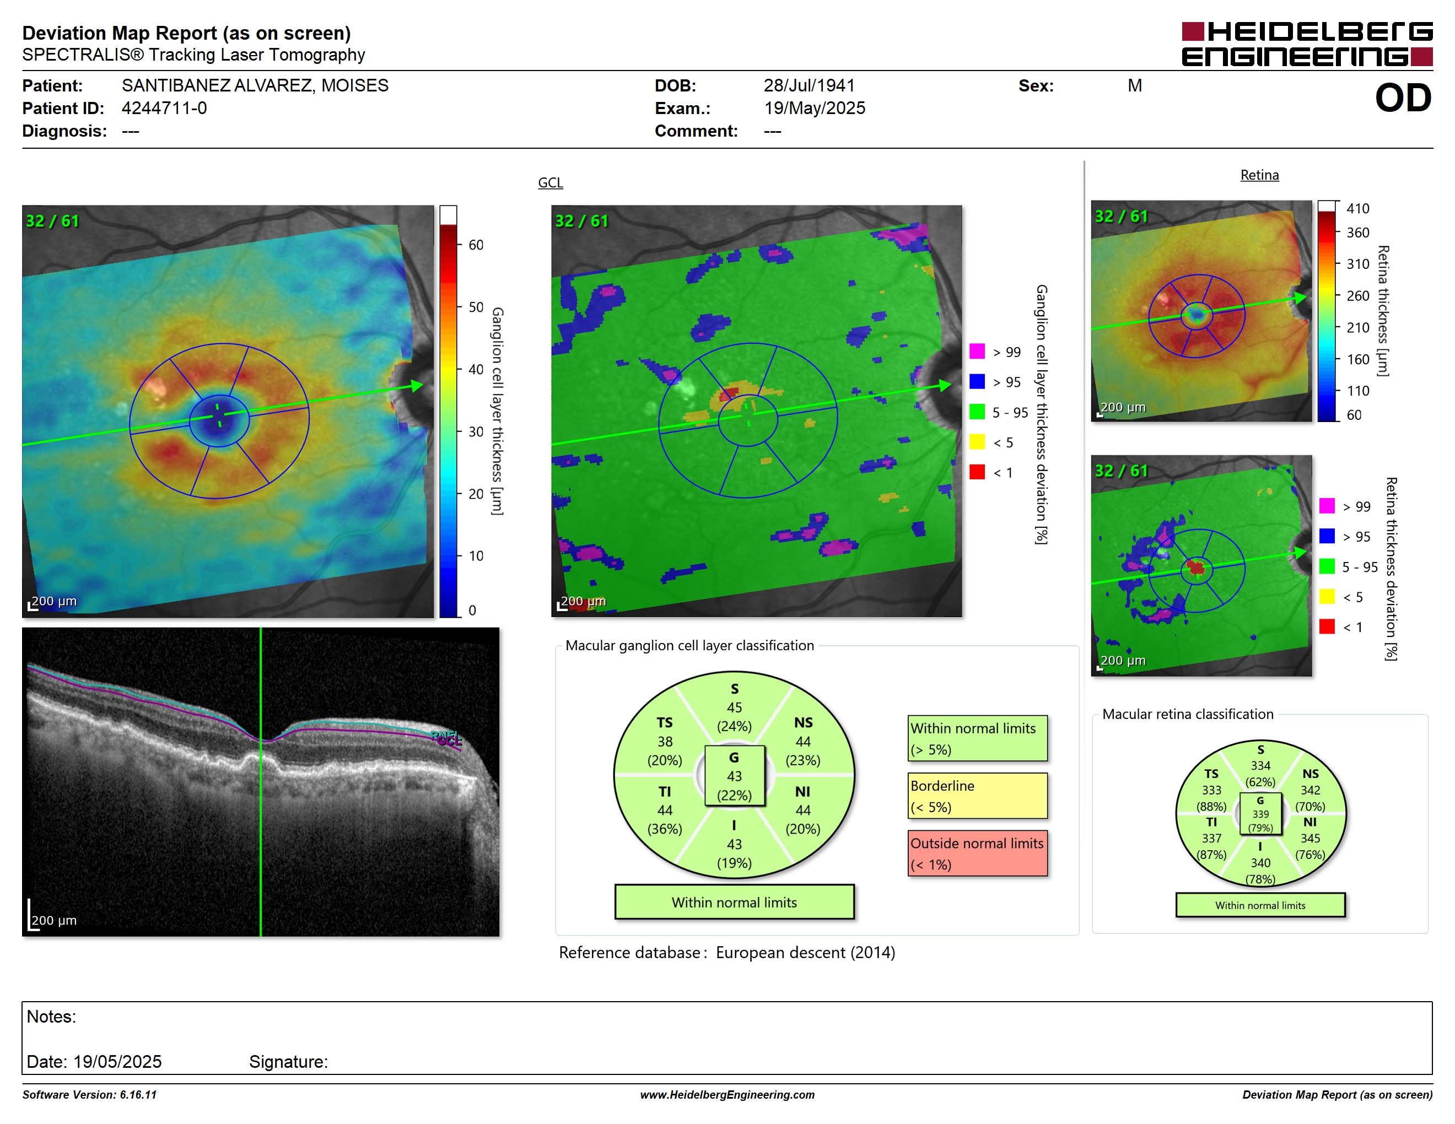Click Retina 'Within normal limits' result box
The height and width of the screenshot is (1124, 1455).
click(1260, 905)
